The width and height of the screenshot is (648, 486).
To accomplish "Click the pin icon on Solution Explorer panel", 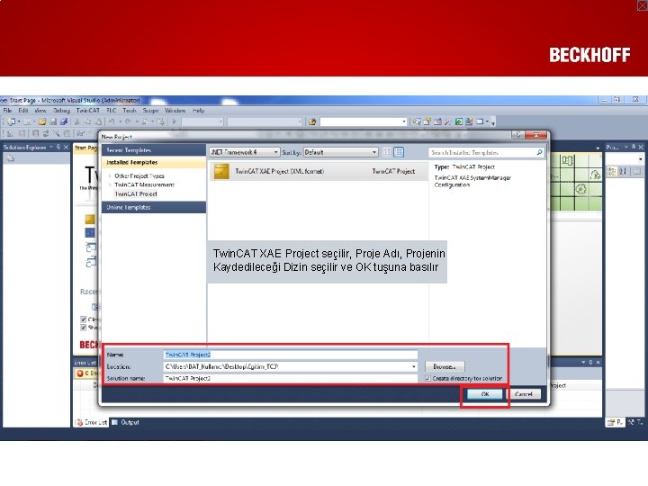I will [x=58, y=147].
